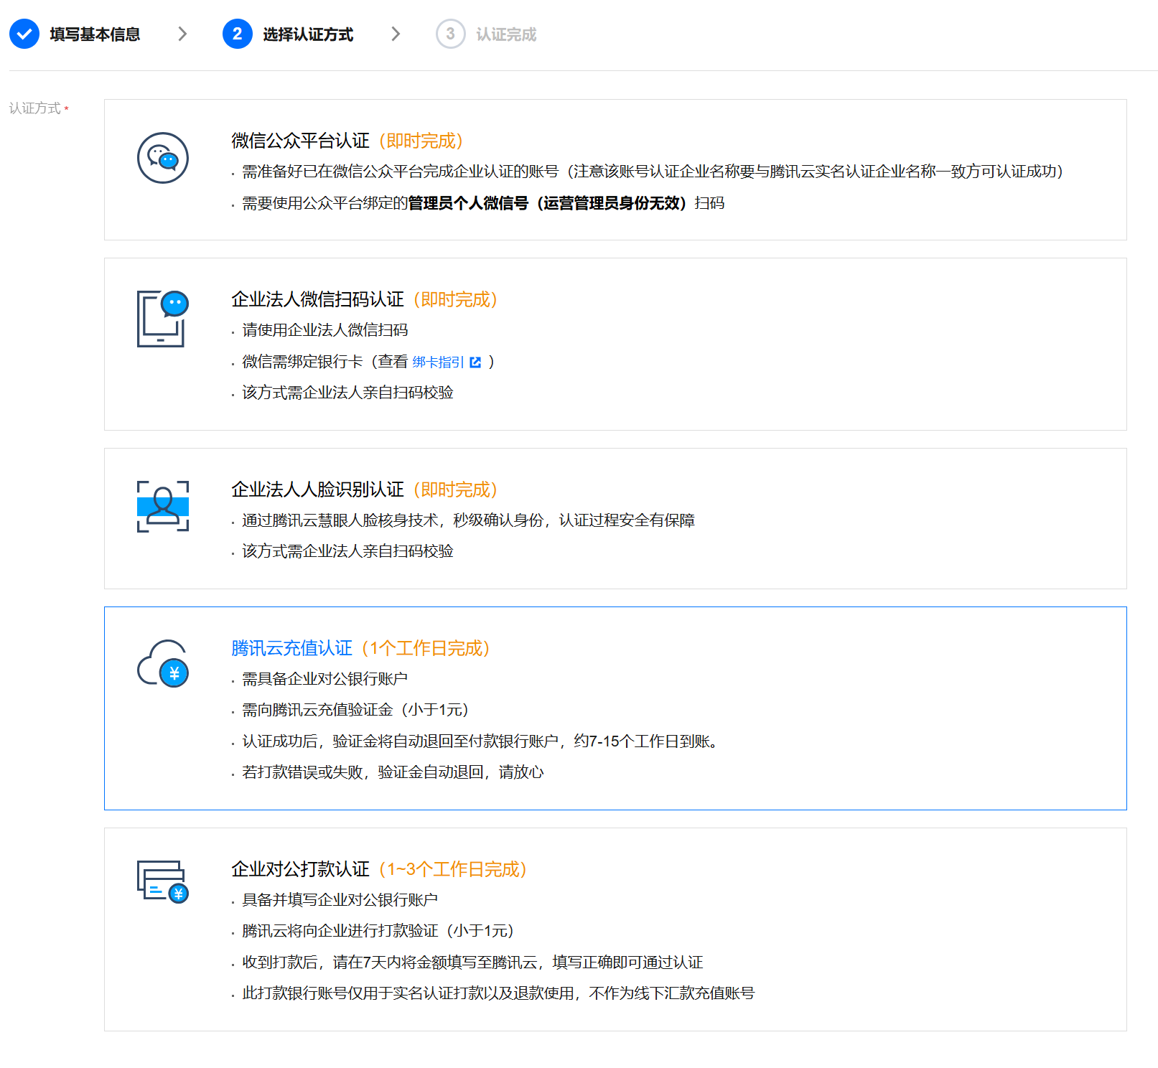Screen dimensions: 1158x1068
Task: Click the blue checkmark step one icon
Action: point(24,34)
